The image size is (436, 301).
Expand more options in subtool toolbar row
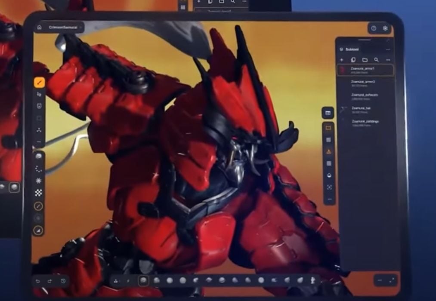click(x=388, y=60)
